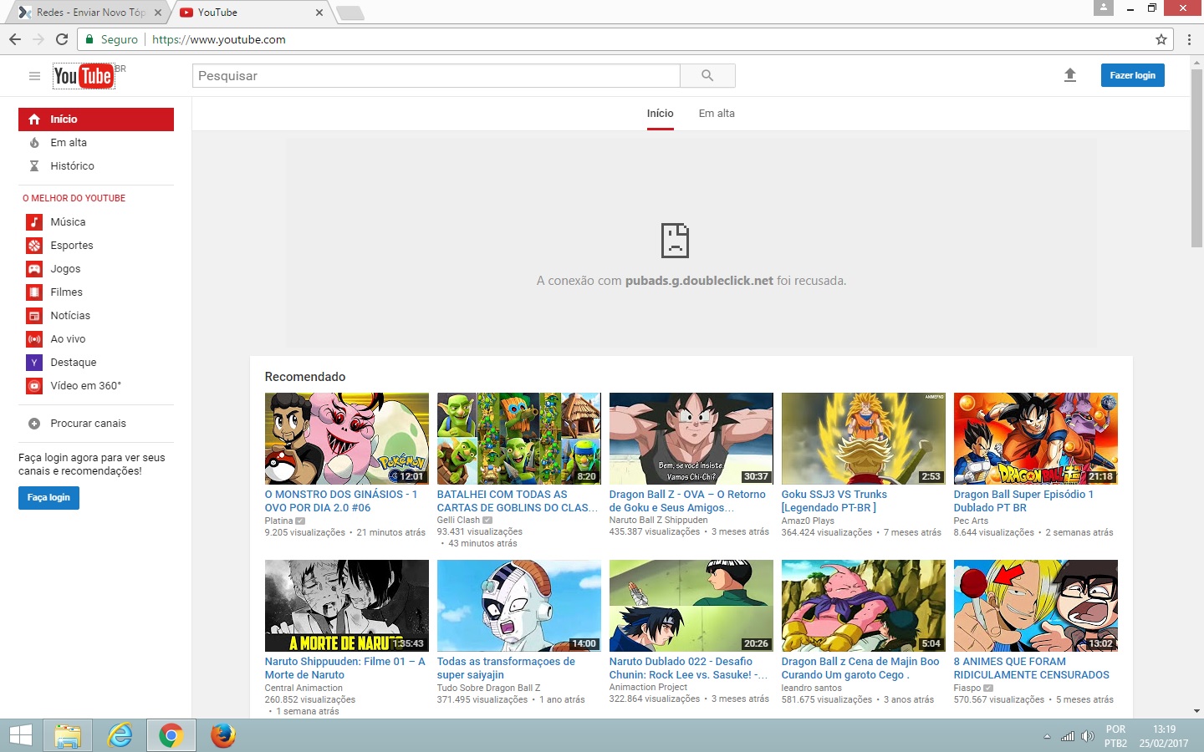Click the Destaque icon
Image resolution: width=1204 pixels, height=752 pixels.
(34, 363)
